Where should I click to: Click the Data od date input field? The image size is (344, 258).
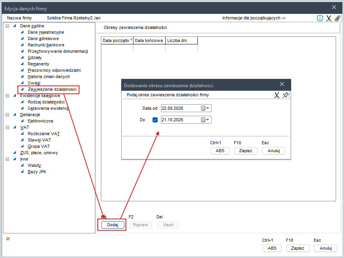pos(181,108)
